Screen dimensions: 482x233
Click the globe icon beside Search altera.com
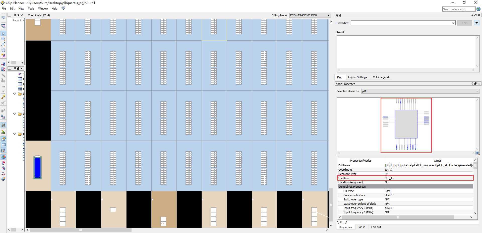478,9
